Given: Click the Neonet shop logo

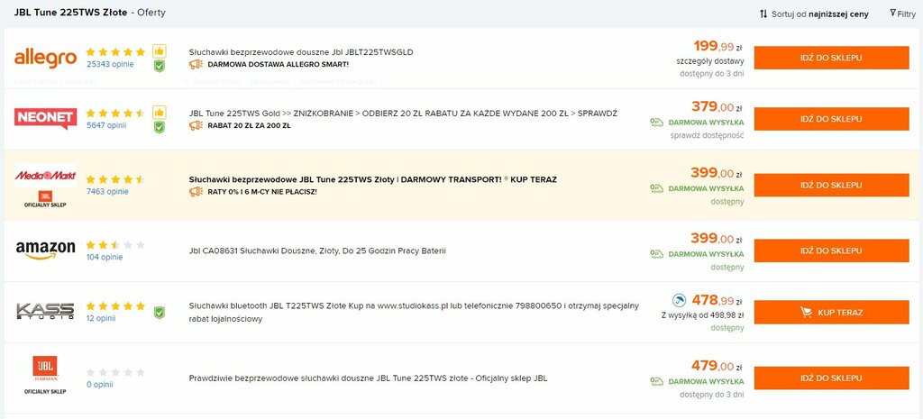Looking at the screenshot, I should (45, 119).
